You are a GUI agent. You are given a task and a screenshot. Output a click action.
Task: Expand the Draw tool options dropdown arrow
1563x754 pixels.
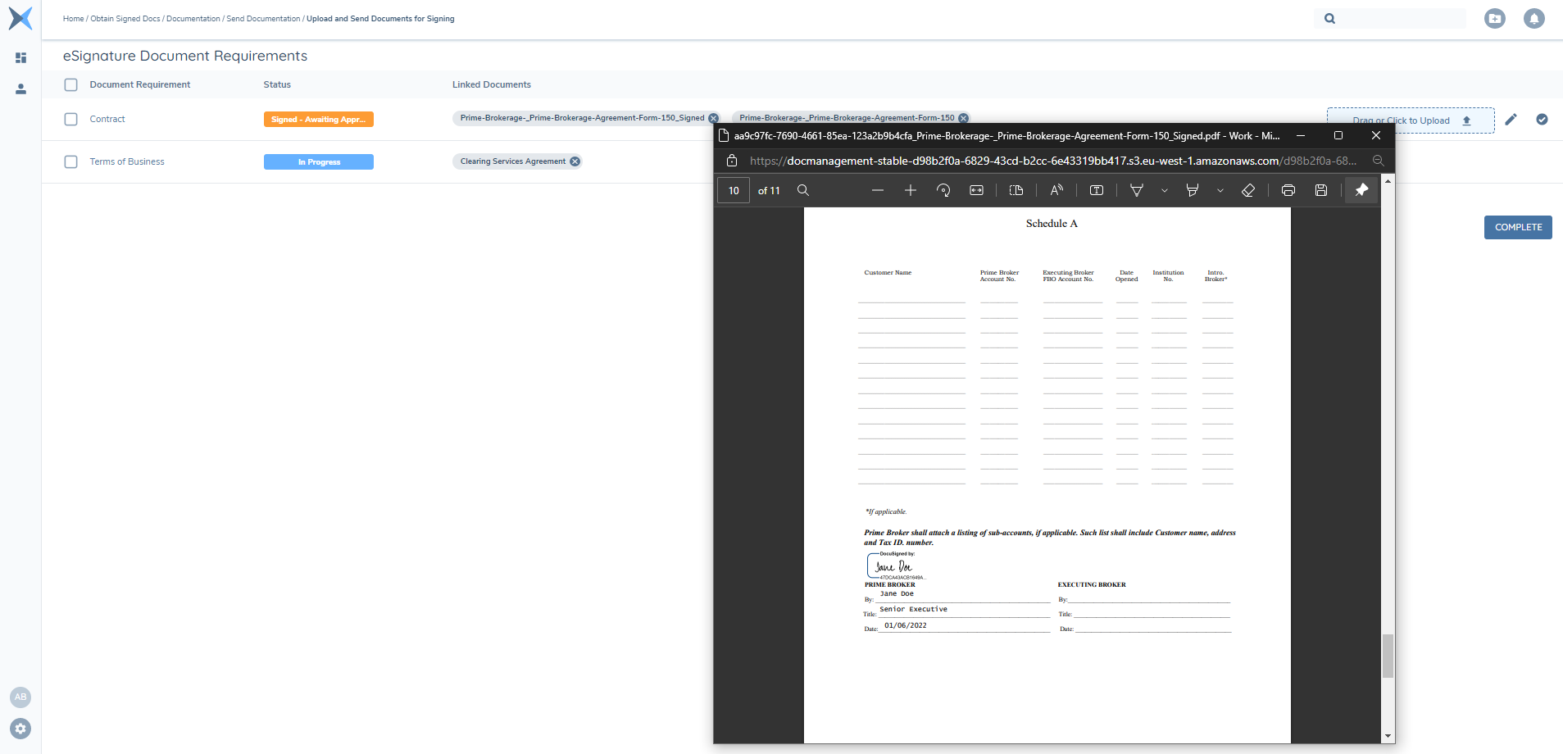pyautogui.click(x=1164, y=191)
